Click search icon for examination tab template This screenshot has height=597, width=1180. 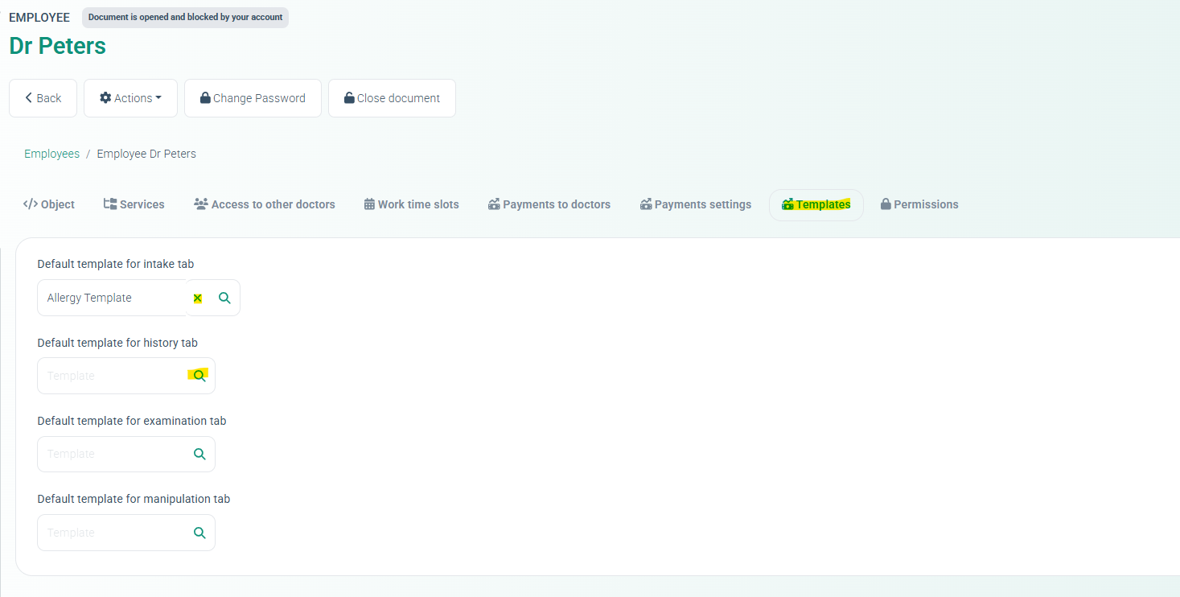[x=199, y=455]
